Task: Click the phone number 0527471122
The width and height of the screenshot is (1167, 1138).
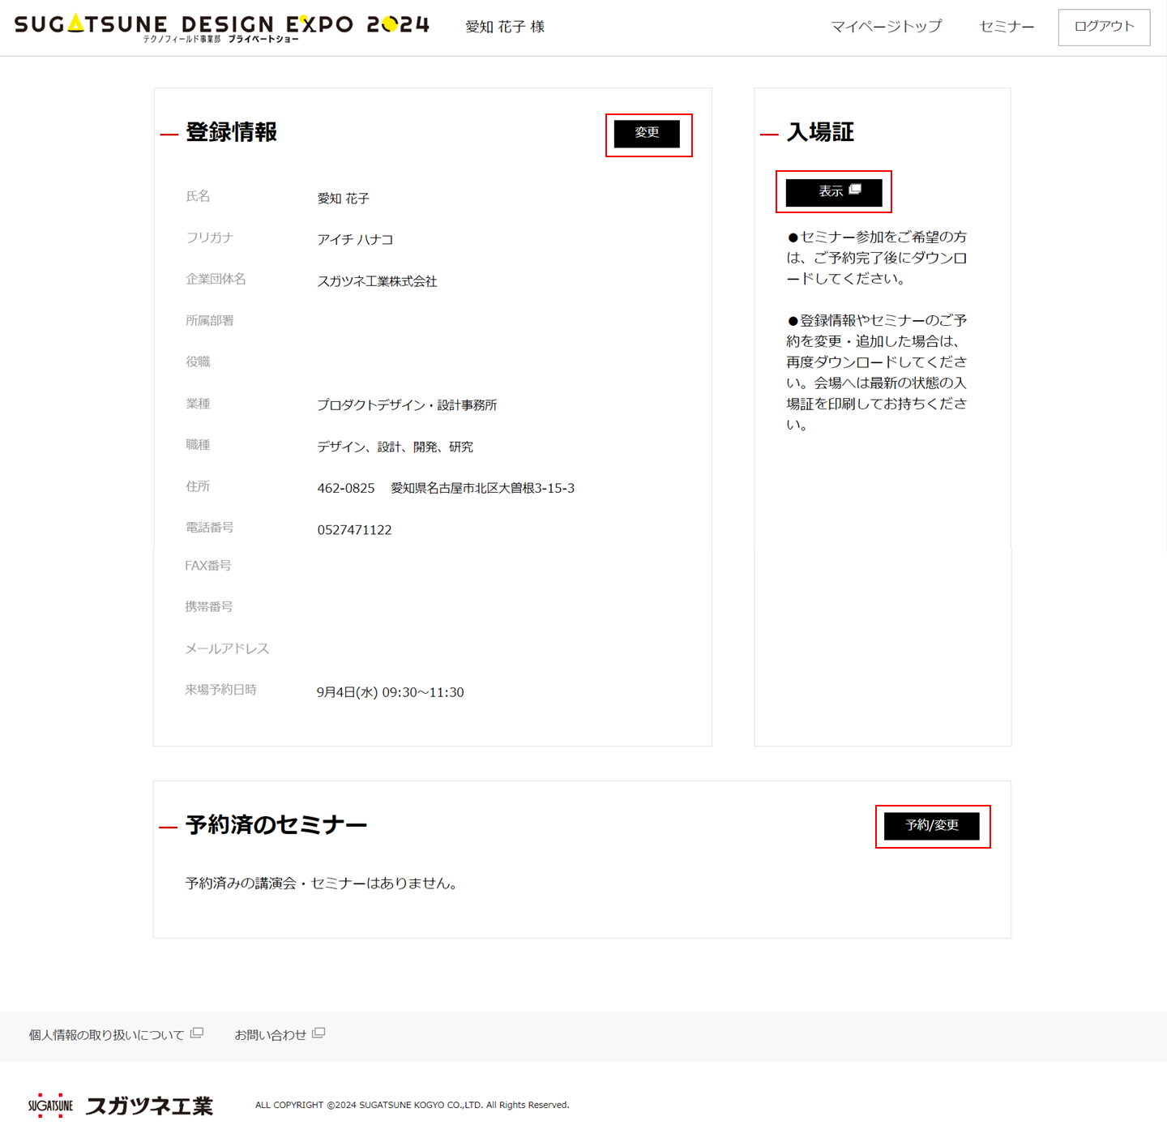Action: click(354, 530)
